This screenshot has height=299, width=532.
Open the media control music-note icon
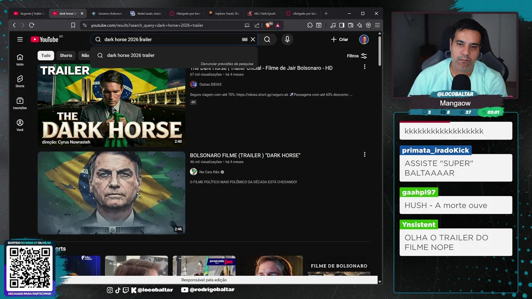333,25
